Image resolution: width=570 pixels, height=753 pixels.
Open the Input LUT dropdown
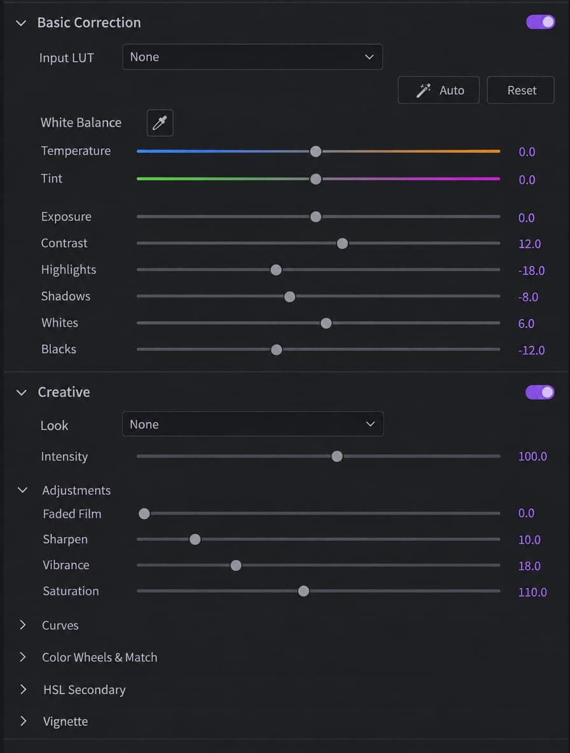click(x=253, y=57)
